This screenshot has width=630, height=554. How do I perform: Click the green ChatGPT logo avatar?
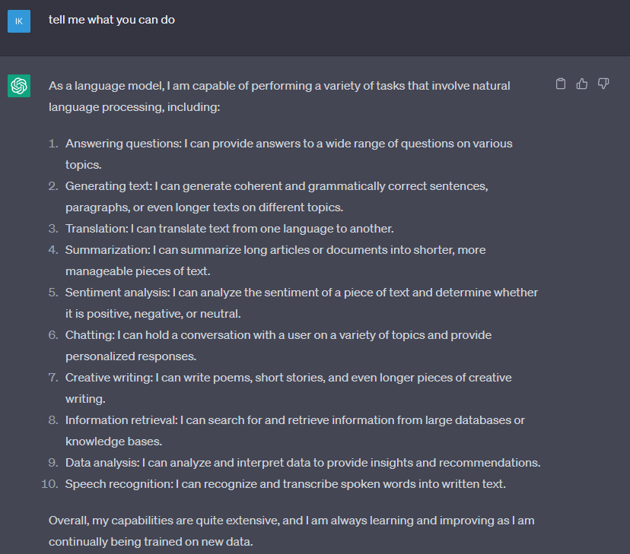[19, 86]
